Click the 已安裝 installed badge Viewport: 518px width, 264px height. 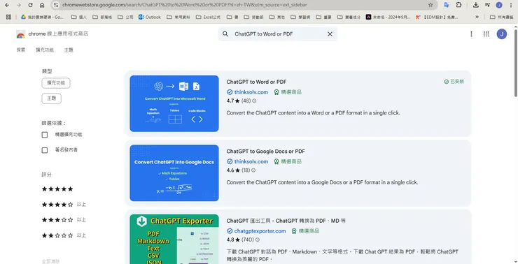(454, 82)
